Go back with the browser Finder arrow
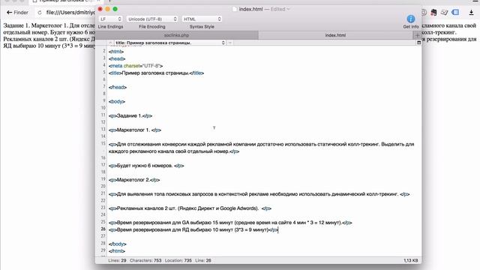The image size is (480, 270). (x=9, y=13)
